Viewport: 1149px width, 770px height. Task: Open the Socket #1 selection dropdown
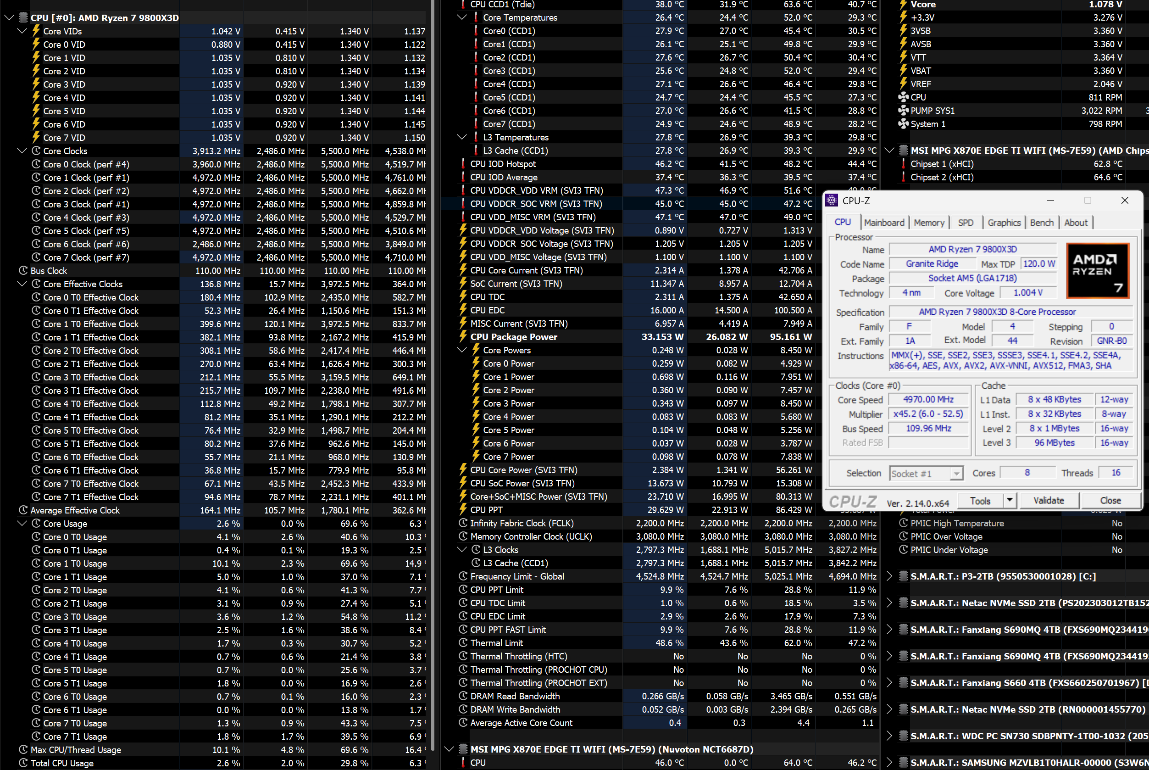pyautogui.click(x=956, y=474)
